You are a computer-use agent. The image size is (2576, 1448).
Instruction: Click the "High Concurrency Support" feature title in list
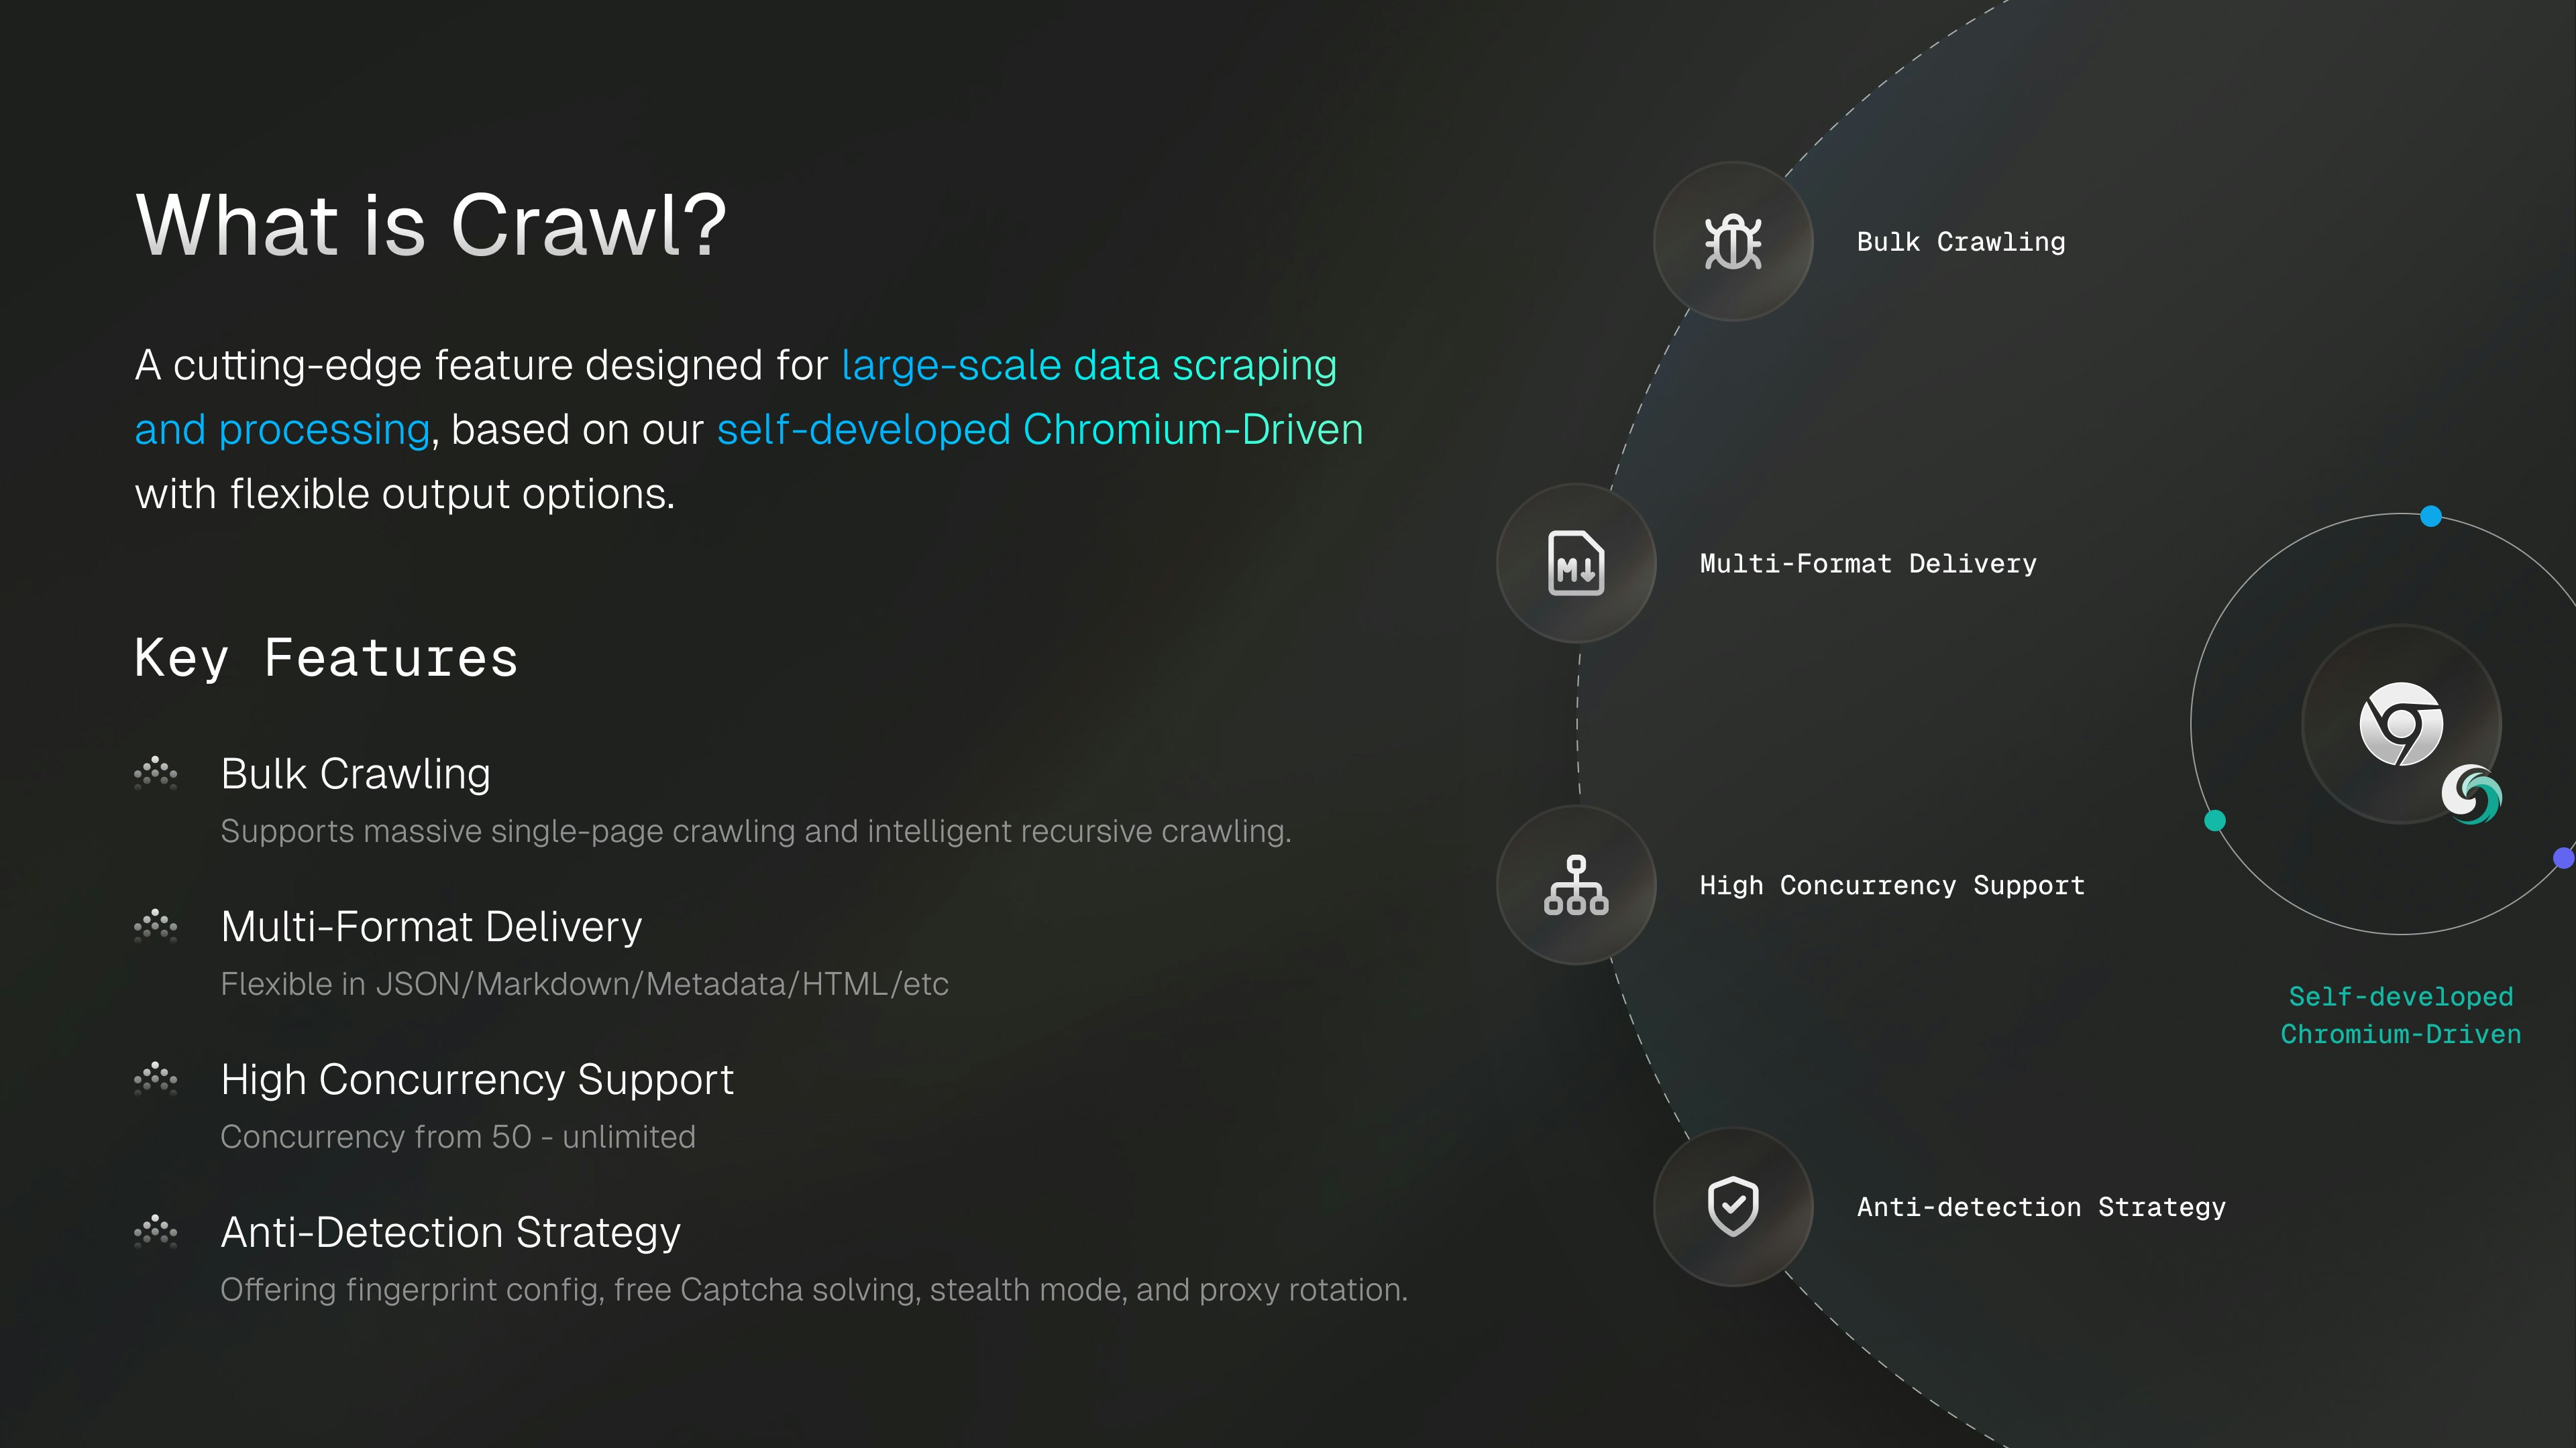click(x=478, y=1080)
